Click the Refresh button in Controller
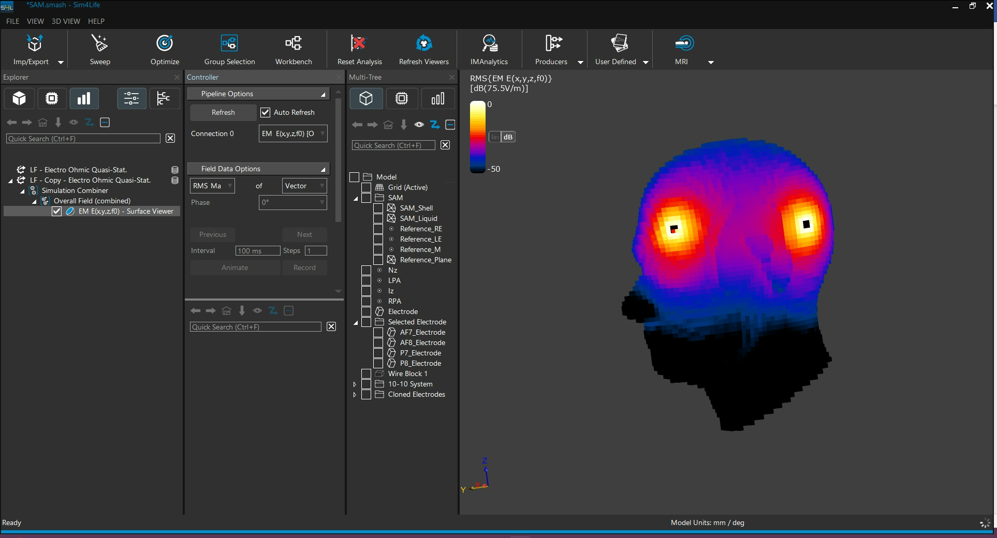The image size is (997, 538). click(x=223, y=112)
